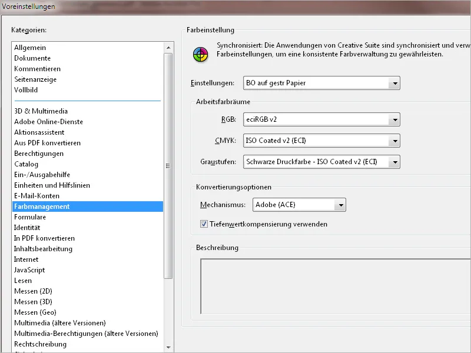The width and height of the screenshot is (471, 353).
Task: Select the E-Mail-Konten category
Action: [x=88, y=196]
